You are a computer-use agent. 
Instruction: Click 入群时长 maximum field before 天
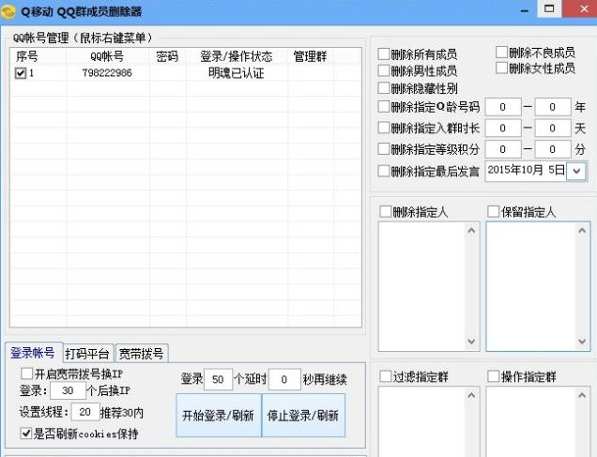(x=553, y=128)
